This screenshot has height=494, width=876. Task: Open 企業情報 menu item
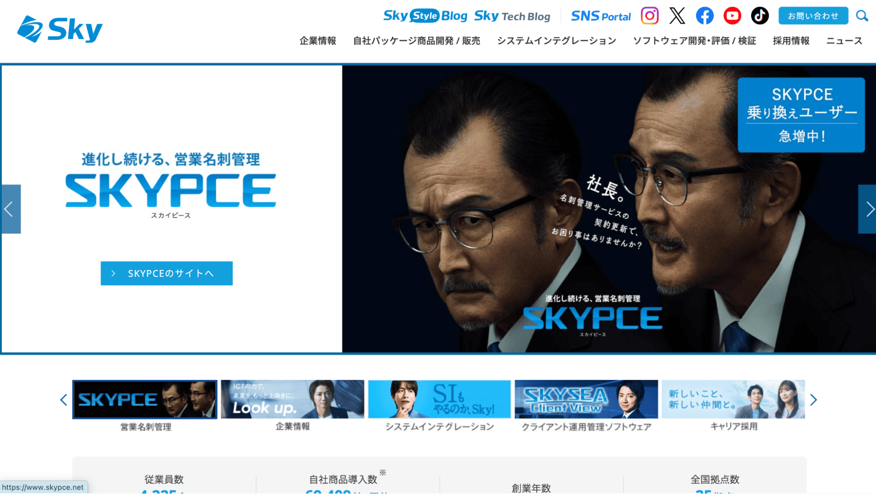pos(318,41)
